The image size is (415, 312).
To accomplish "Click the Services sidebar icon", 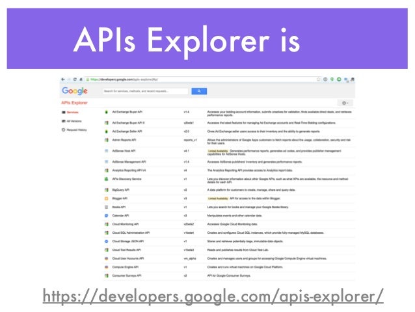I will [x=64, y=113].
